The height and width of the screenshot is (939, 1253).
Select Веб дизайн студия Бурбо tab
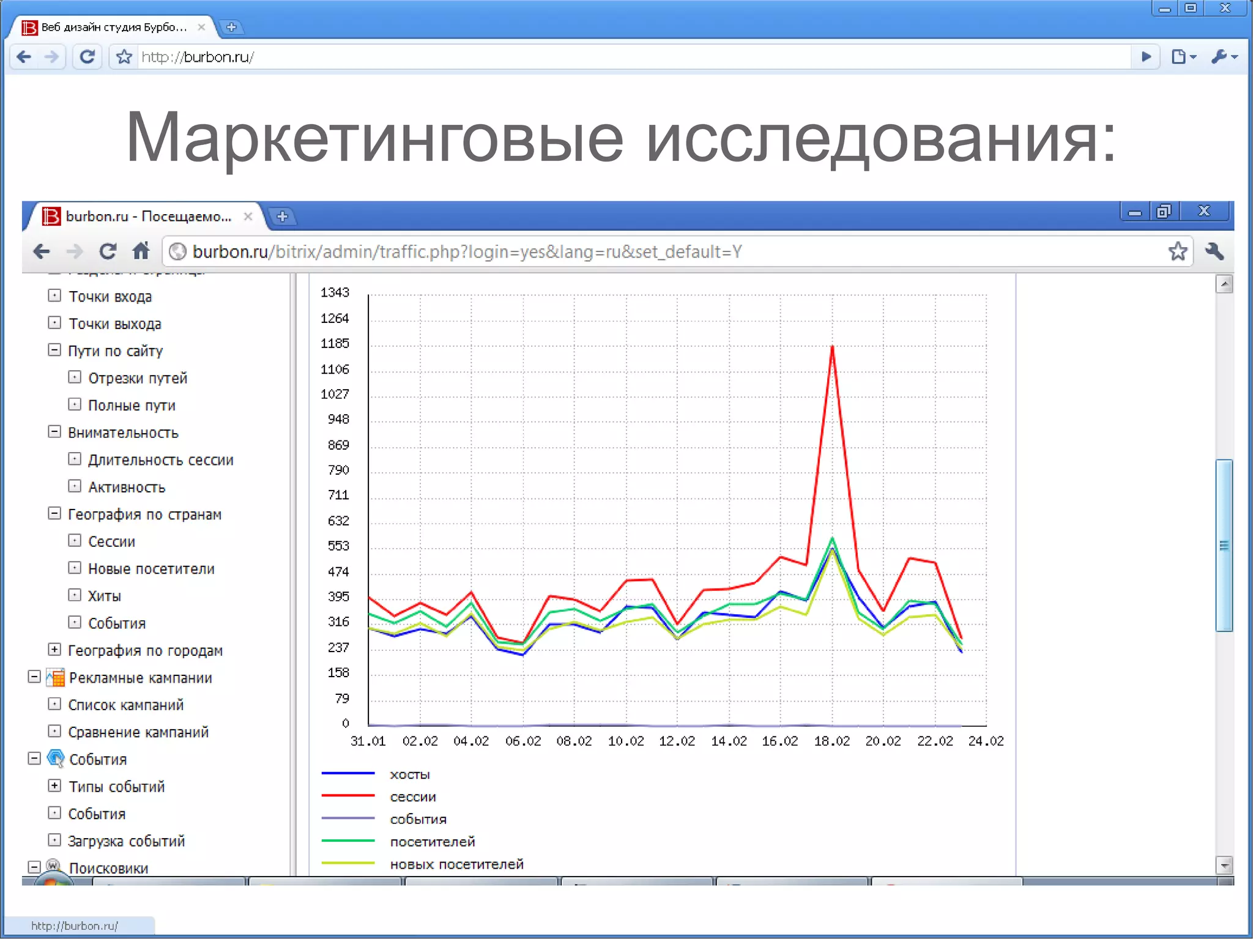click(113, 27)
